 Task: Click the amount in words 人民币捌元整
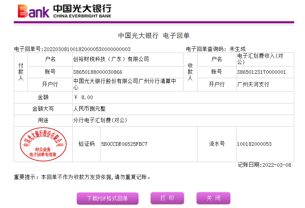click(x=89, y=109)
